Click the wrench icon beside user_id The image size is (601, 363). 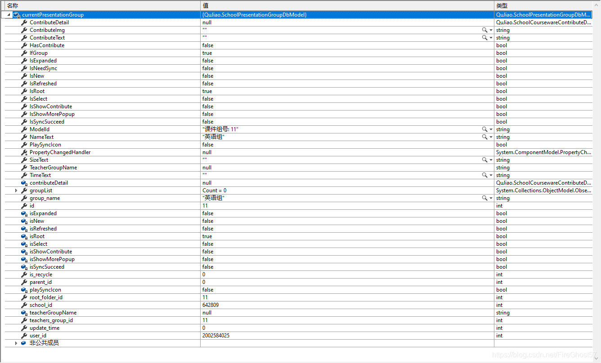tap(24, 336)
